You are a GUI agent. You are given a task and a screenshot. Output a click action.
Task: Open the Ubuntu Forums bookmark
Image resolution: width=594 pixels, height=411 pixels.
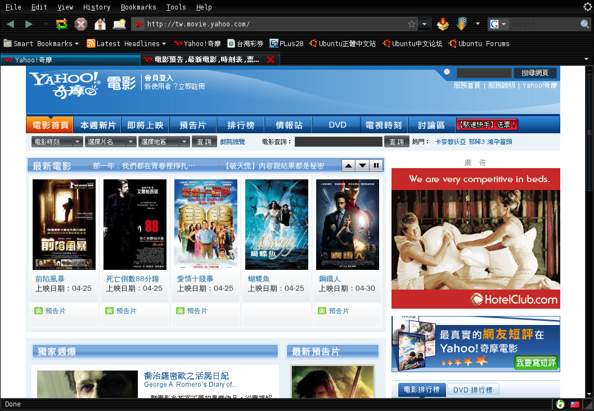click(x=479, y=43)
